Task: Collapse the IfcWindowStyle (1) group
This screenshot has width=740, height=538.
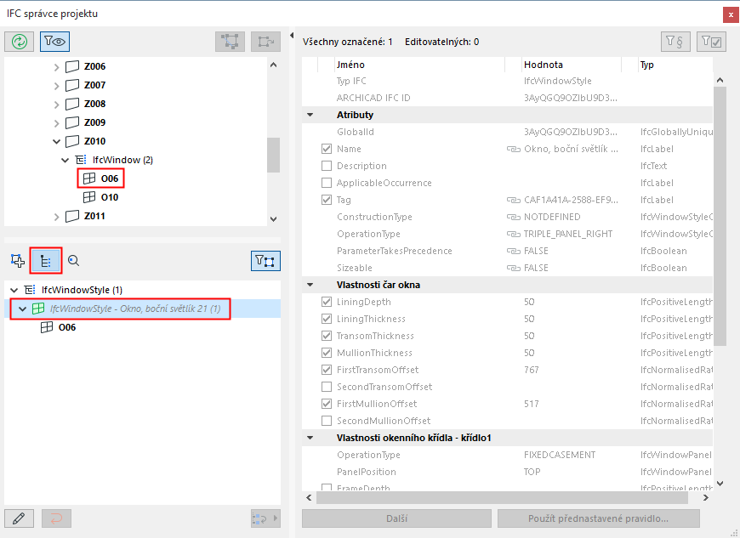Action: (14, 290)
